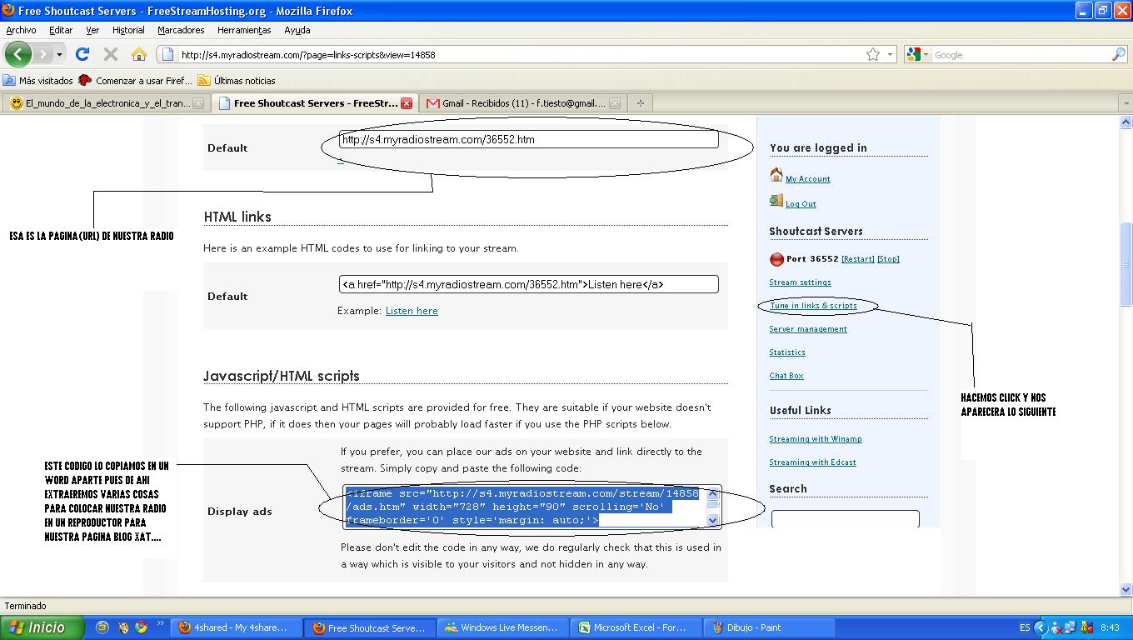This screenshot has width=1133, height=640.
Task: Bookmark this page with the star icon
Action: (873, 54)
